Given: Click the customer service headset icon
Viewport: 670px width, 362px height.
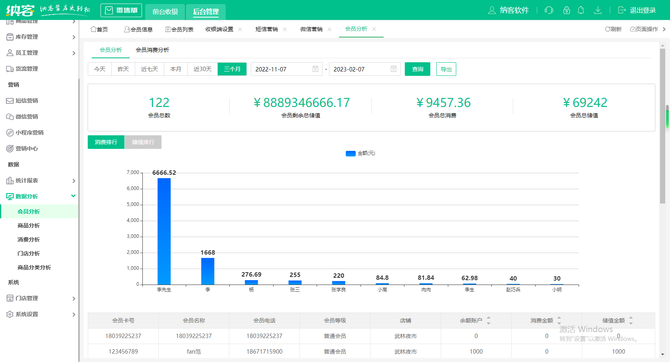Looking at the screenshot, I should 549,10.
